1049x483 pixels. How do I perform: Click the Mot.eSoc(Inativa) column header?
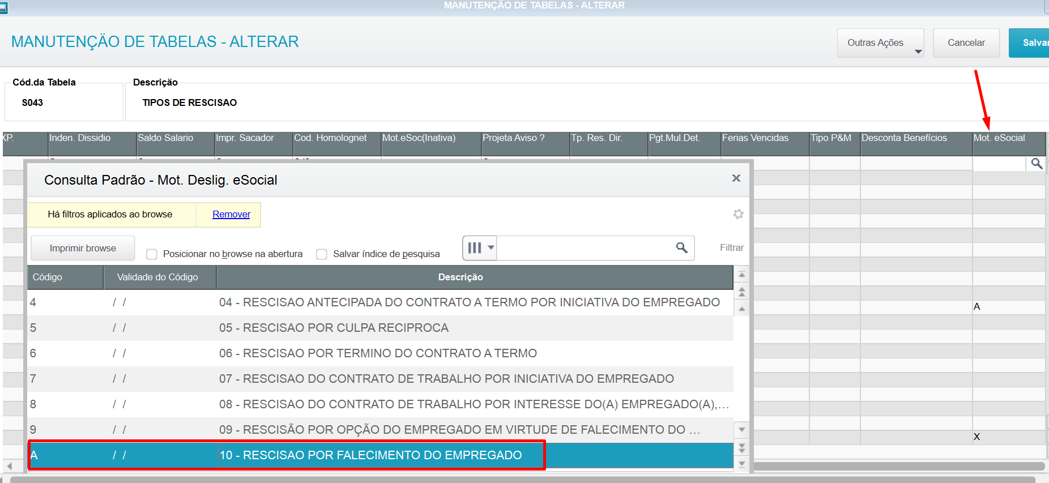pos(430,144)
